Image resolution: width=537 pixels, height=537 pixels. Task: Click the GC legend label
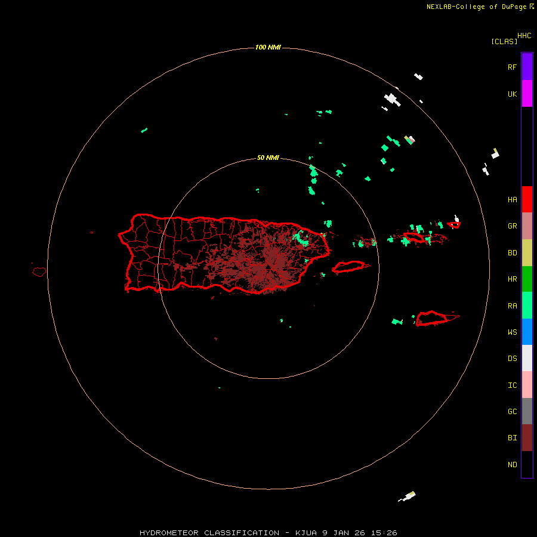point(512,412)
